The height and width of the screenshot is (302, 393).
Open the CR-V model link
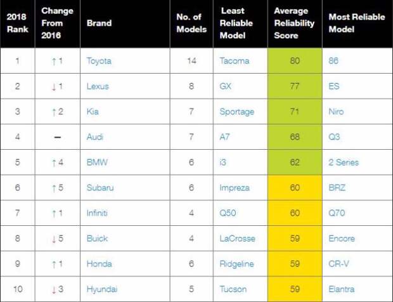click(338, 264)
